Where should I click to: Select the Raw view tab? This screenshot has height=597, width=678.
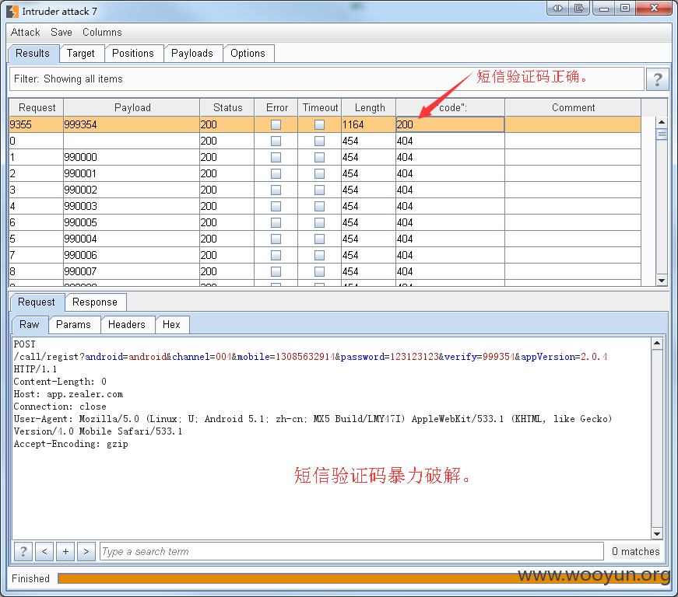[29, 325]
